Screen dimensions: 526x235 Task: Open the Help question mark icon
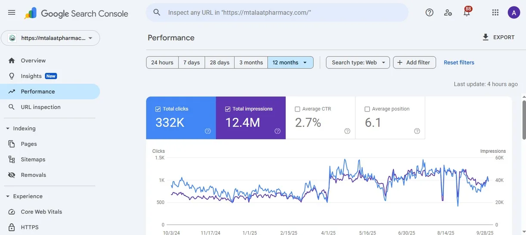point(429,12)
